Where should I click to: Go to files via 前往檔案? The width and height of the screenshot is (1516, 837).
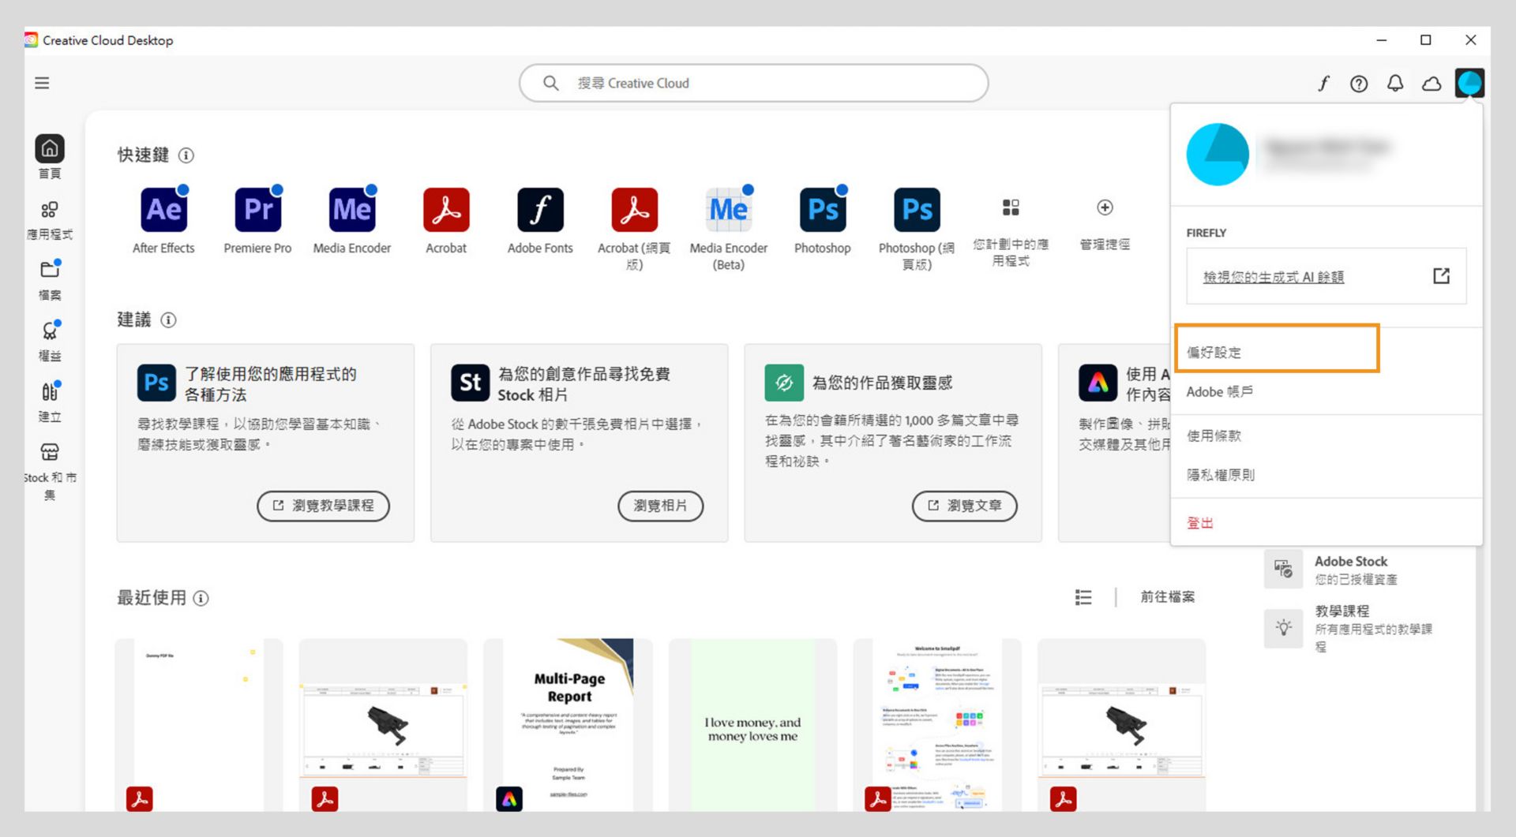pyautogui.click(x=1167, y=597)
